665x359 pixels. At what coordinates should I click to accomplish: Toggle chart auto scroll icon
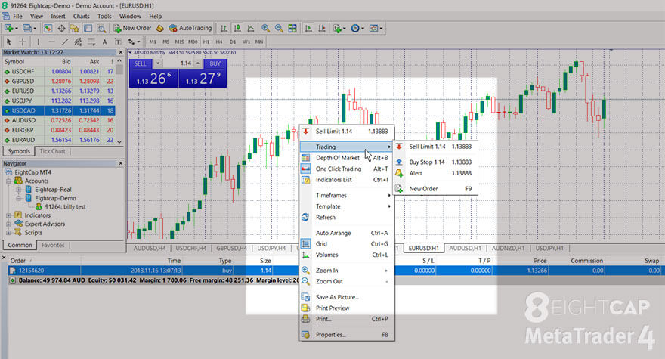[x=308, y=29]
